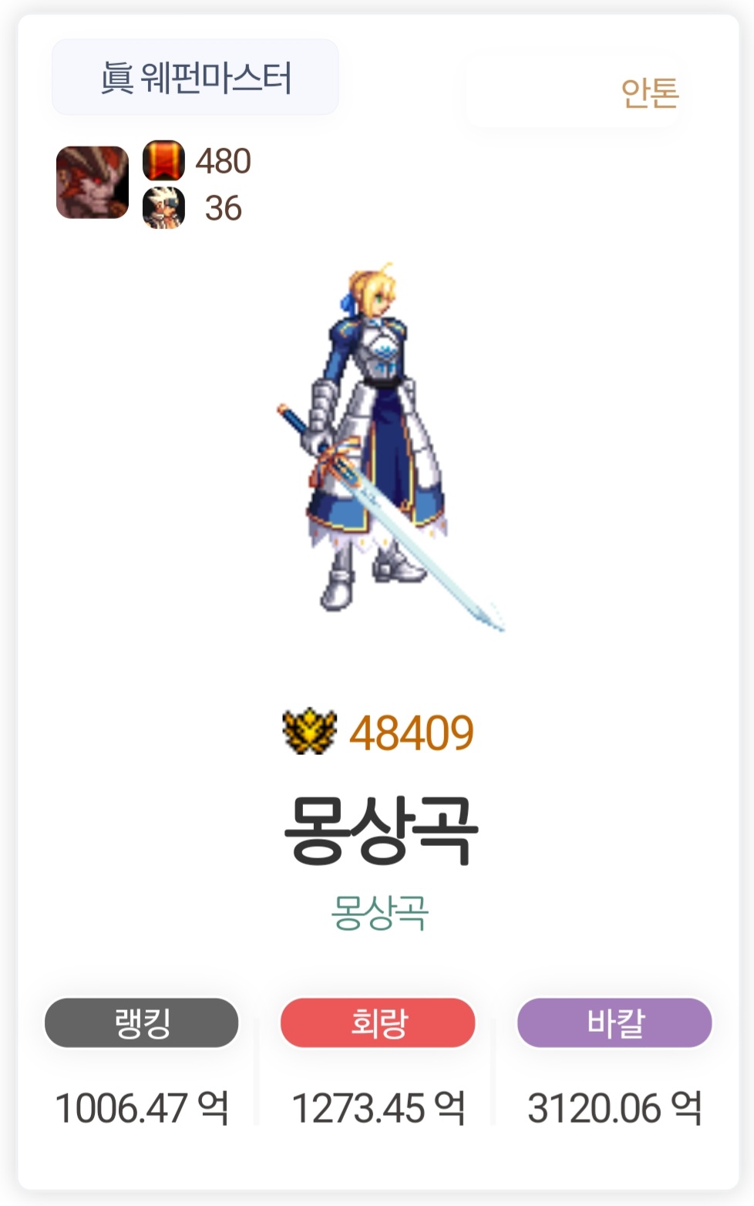Open the green 몽상곡 adventure guild link
The height and width of the screenshot is (1206, 754).
tap(379, 913)
